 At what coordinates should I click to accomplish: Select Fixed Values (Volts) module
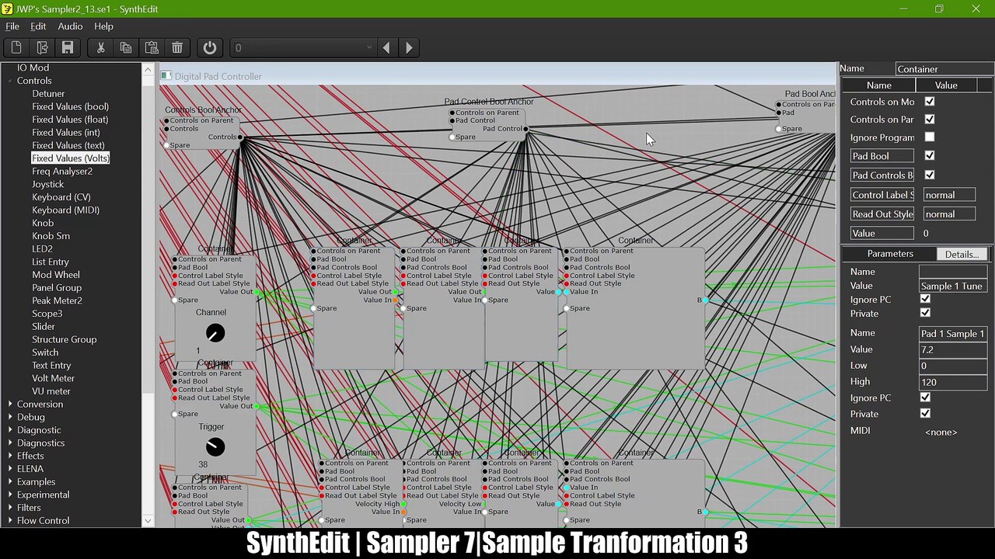(70, 158)
